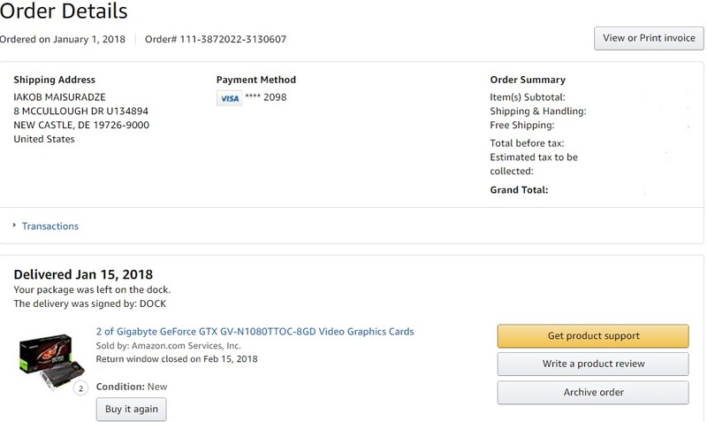Click the card number ending in 2098
Image resolution: width=707 pixels, height=422 pixels.
point(266,97)
